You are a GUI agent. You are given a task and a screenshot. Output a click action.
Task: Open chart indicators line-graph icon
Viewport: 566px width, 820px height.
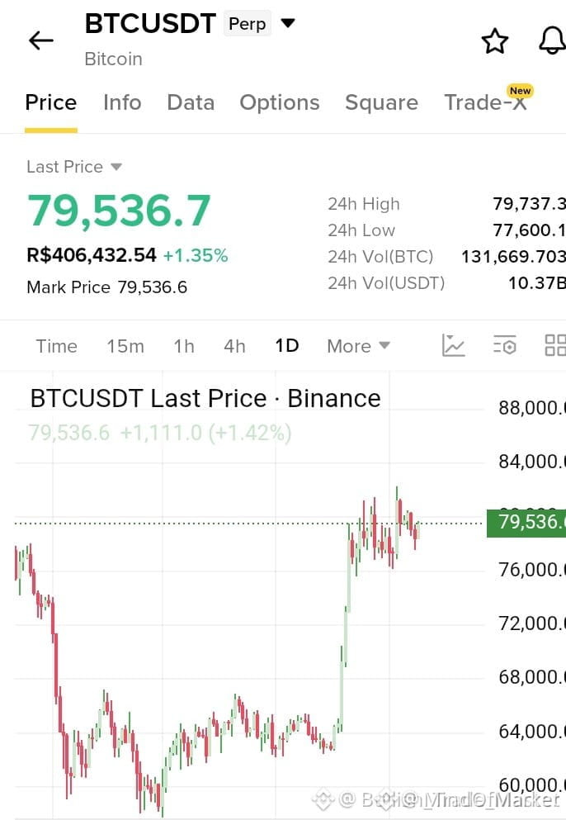[453, 346]
